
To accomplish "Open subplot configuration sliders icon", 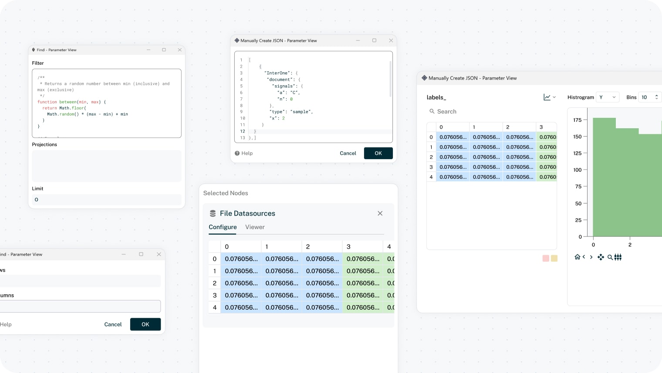I will [618, 257].
